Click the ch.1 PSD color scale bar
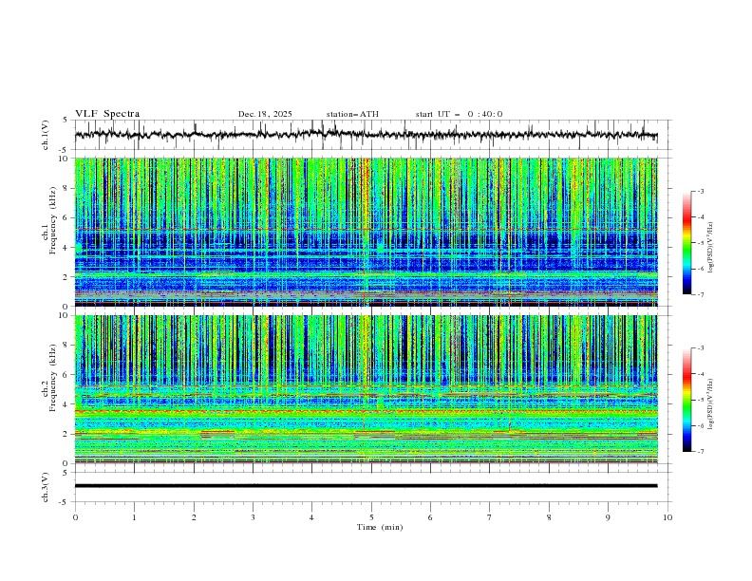 coord(687,242)
